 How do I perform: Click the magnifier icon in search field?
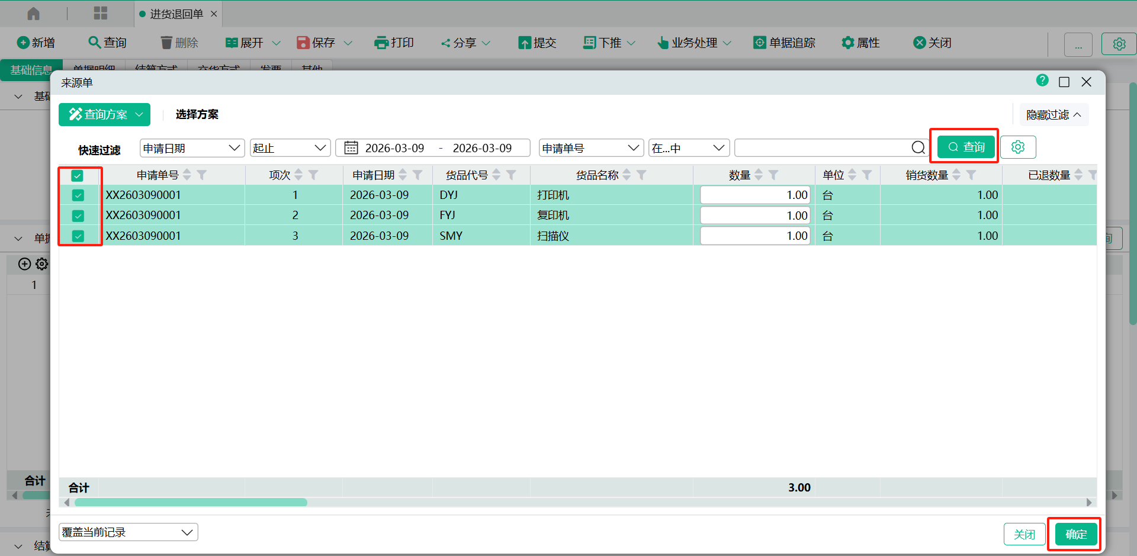pyautogui.click(x=918, y=148)
